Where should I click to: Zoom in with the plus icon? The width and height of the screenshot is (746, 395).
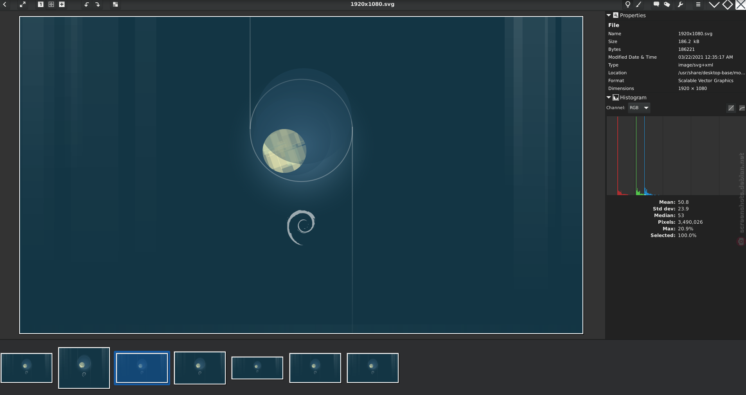point(62,4)
